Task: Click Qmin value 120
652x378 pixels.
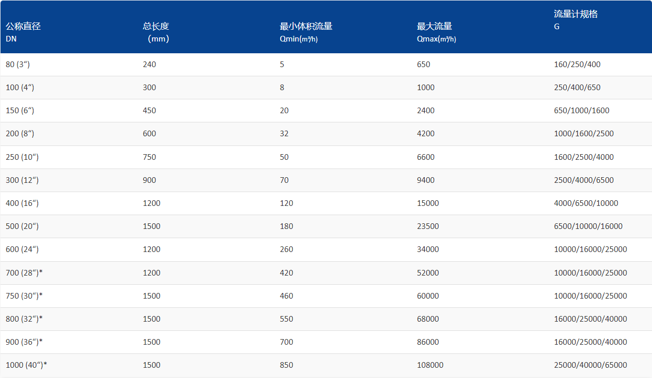Action: click(x=286, y=203)
